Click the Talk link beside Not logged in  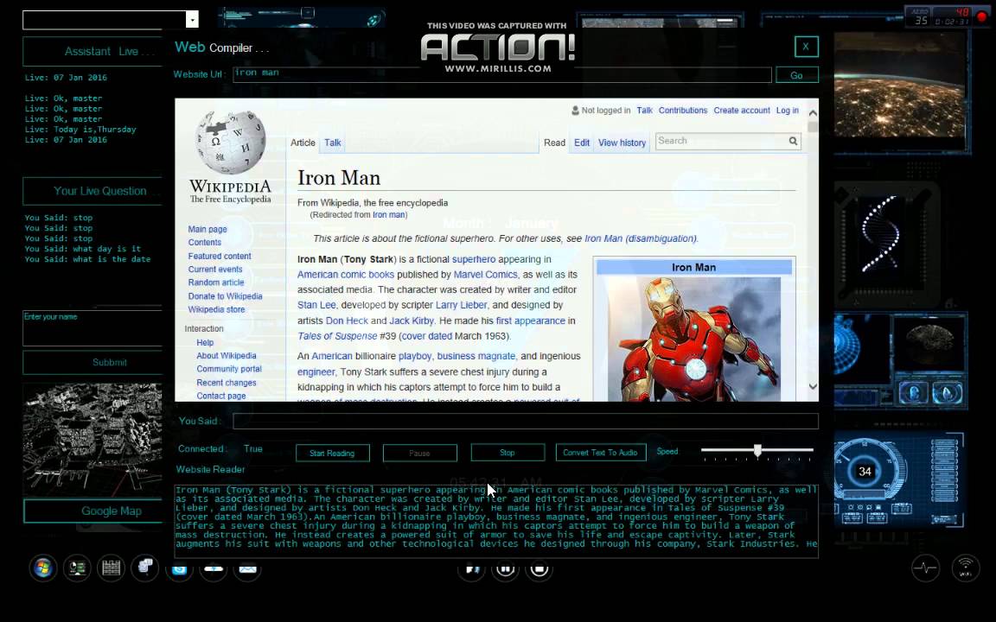[x=645, y=111]
